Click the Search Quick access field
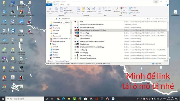180x101 pixels. (159, 19)
